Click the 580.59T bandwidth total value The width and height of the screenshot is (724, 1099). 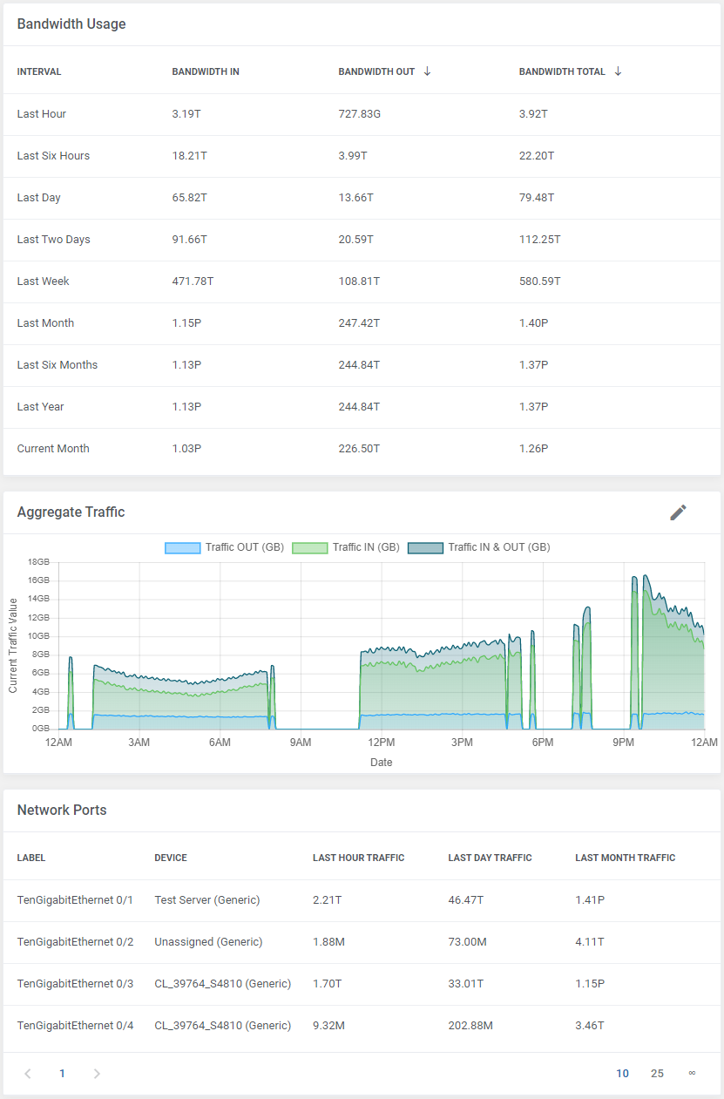[x=540, y=282]
